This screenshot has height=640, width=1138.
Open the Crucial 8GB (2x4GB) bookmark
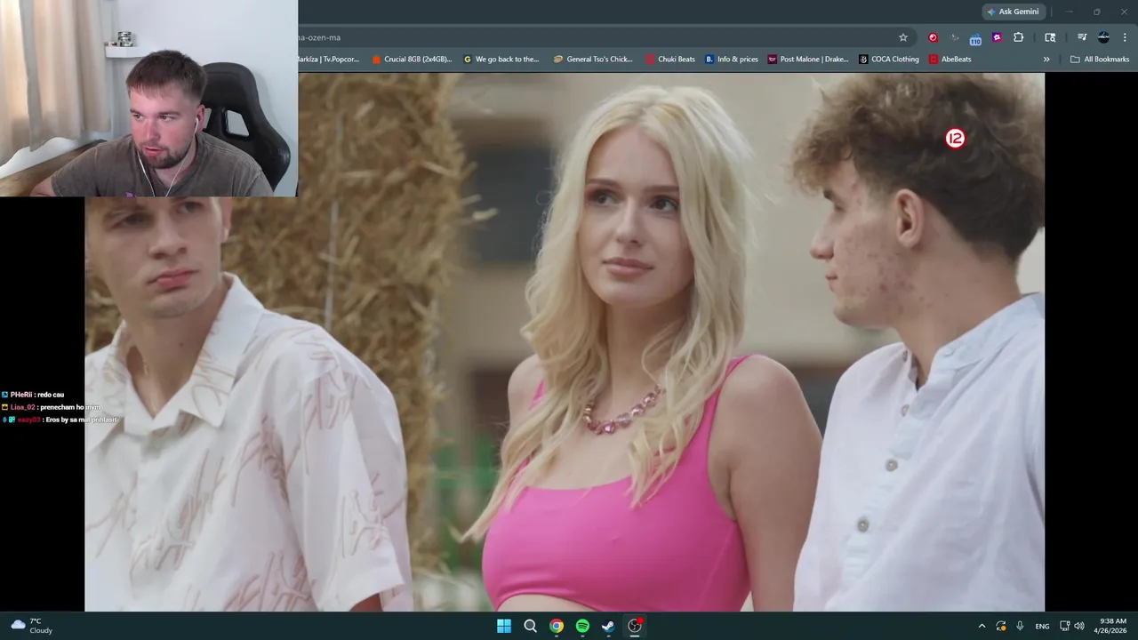coord(412,60)
